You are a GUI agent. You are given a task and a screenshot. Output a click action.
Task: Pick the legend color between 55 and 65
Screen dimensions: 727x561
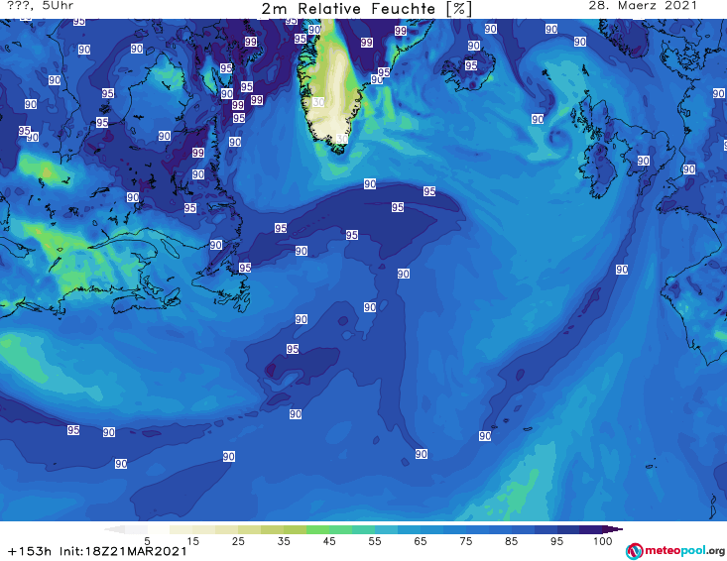coord(398,529)
